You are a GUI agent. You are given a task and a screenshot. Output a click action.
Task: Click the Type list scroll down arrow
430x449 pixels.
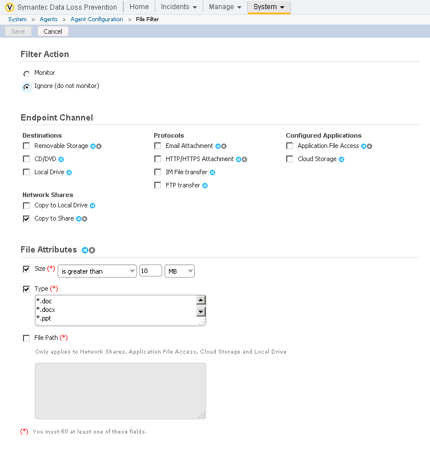tap(201, 312)
